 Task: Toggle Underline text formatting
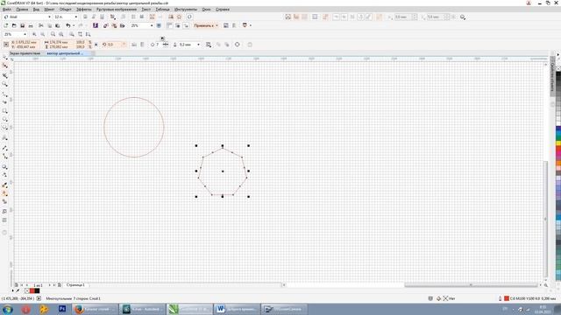pyautogui.click(x=102, y=17)
